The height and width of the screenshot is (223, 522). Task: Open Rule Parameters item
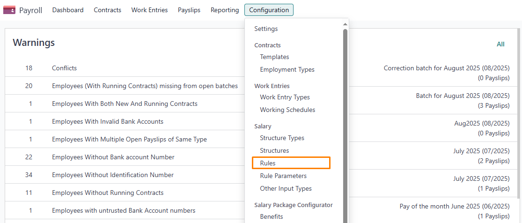click(x=283, y=176)
